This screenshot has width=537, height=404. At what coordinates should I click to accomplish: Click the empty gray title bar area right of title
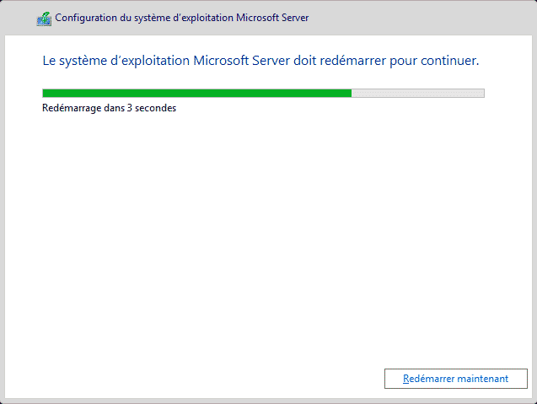tap(422, 18)
